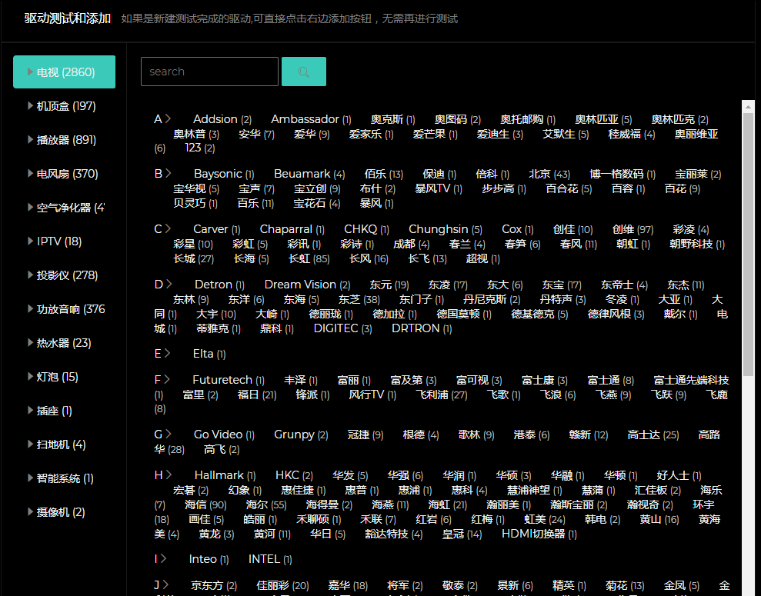Select the 北京 (43) brand

[x=549, y=174]
